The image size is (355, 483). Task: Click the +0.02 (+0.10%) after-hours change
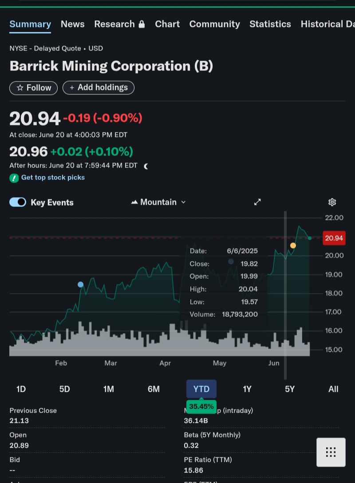(91, 152)
